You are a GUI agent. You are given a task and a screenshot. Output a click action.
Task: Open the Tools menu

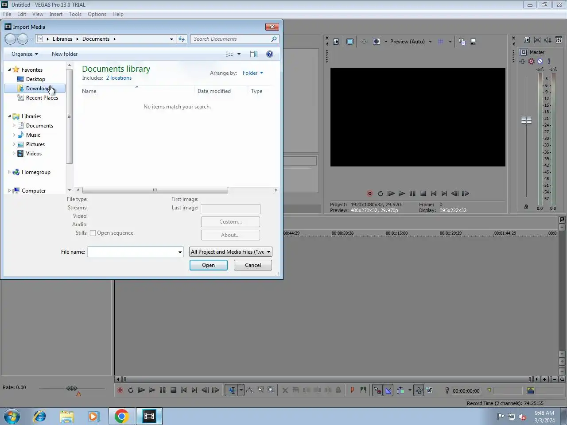(x=75, y=14)
